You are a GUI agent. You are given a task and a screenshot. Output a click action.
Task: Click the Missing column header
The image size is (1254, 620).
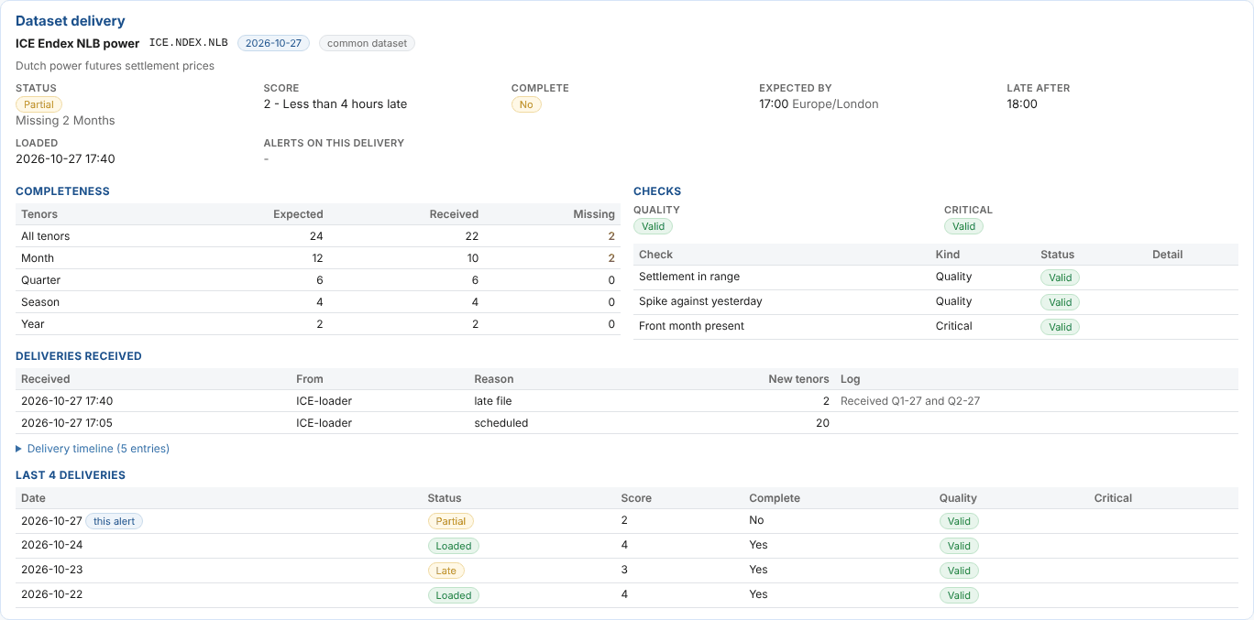pyautogui.click(x=594, y=214)
